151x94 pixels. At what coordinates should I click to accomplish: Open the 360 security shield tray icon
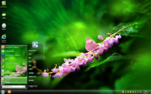point(131,92)
